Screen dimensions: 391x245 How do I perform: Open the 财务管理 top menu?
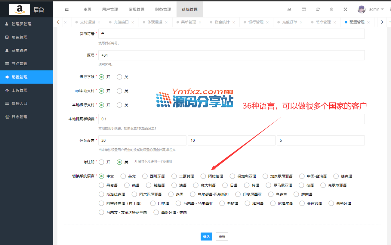[x=163, y=9]
